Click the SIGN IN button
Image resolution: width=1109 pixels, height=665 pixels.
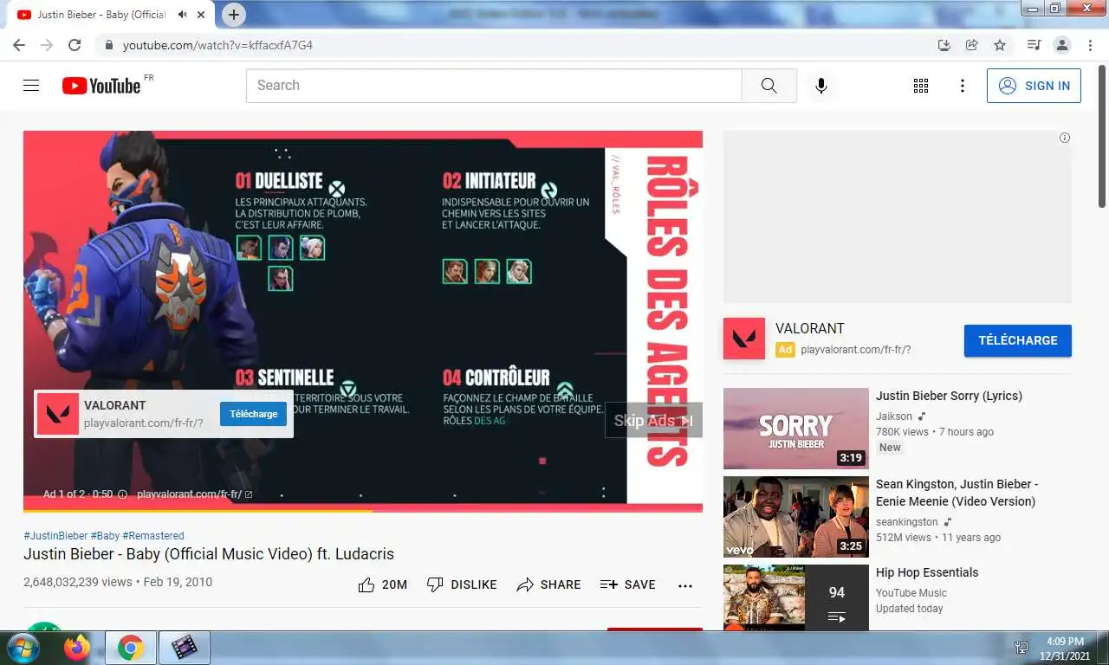[x=1034, y=86]
